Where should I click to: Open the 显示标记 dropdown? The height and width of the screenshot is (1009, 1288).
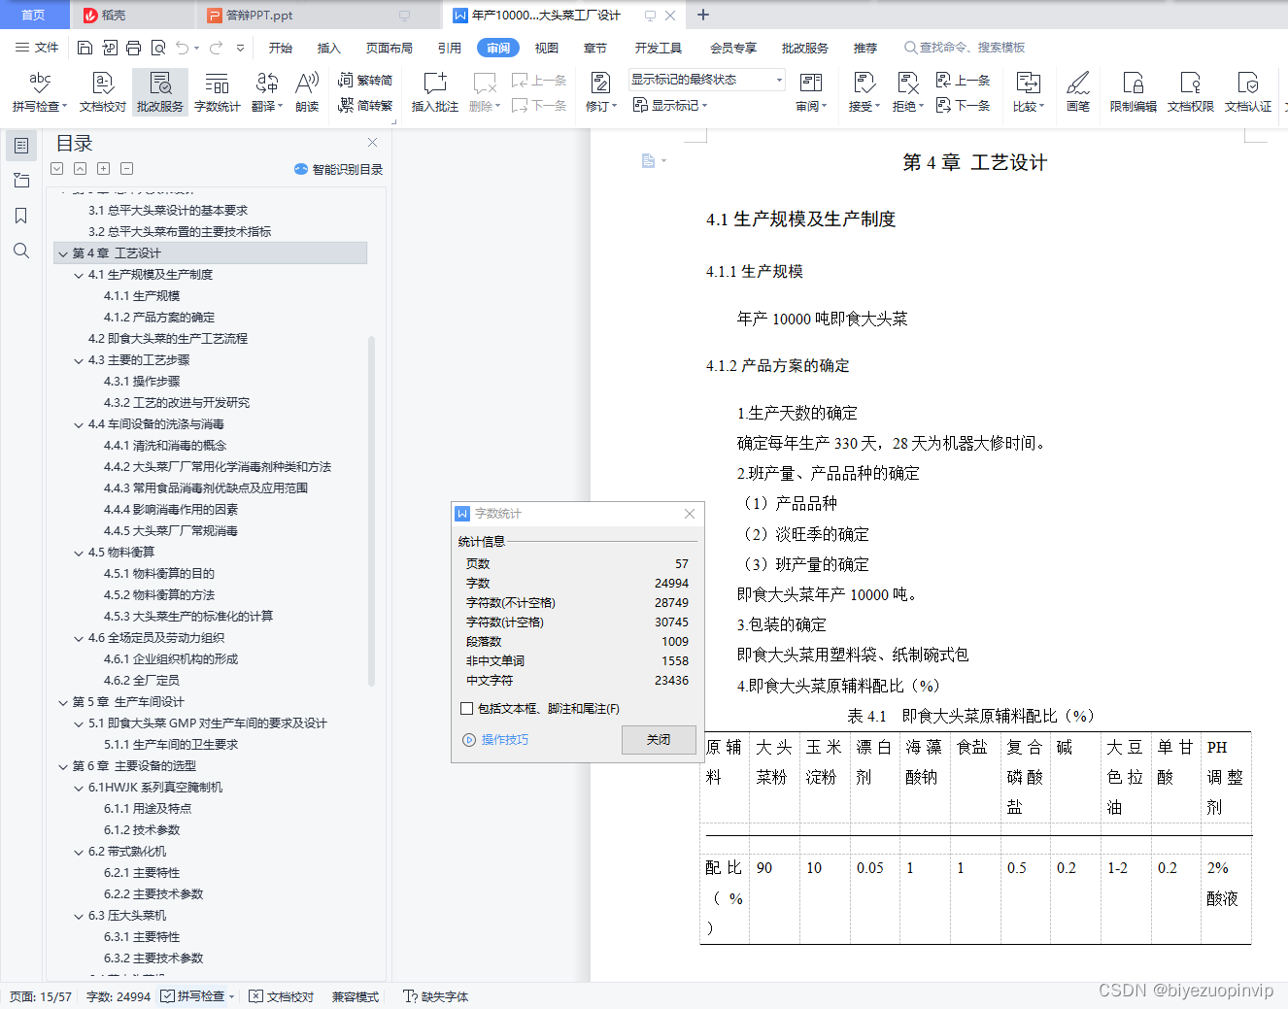(x=670, y=105)
